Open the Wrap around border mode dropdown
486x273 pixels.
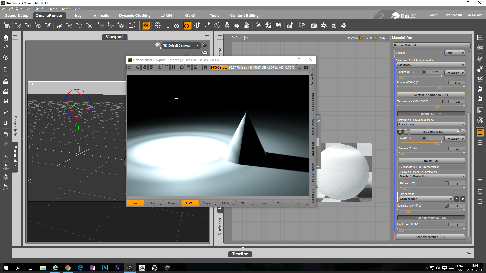450,199
